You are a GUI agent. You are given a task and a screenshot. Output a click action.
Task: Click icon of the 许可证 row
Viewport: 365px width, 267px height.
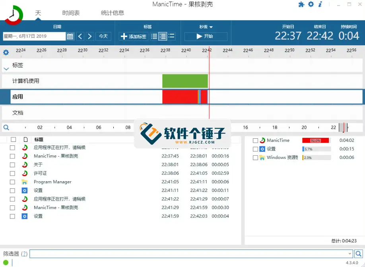point(24,173)
